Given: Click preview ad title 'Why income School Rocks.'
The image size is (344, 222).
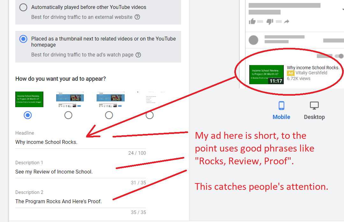Looking at the screenshot, I should pyautogui.click(x=313, y=68).
